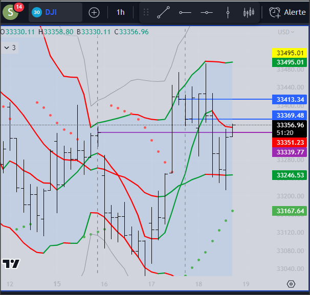Select the blue 33369.48 line label
The image size is (310, 295).
[290, 115]
